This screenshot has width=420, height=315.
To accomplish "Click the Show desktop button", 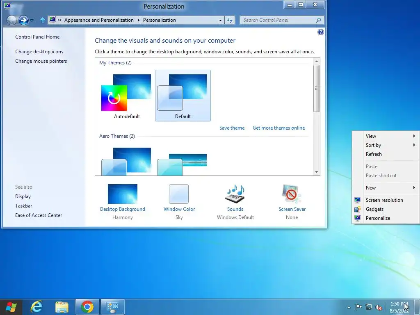I will point(417,307).
